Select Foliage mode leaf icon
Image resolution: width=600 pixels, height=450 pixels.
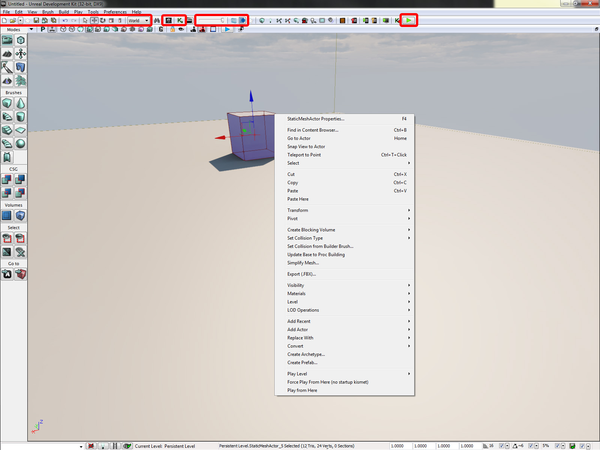[x=21, y=81]
